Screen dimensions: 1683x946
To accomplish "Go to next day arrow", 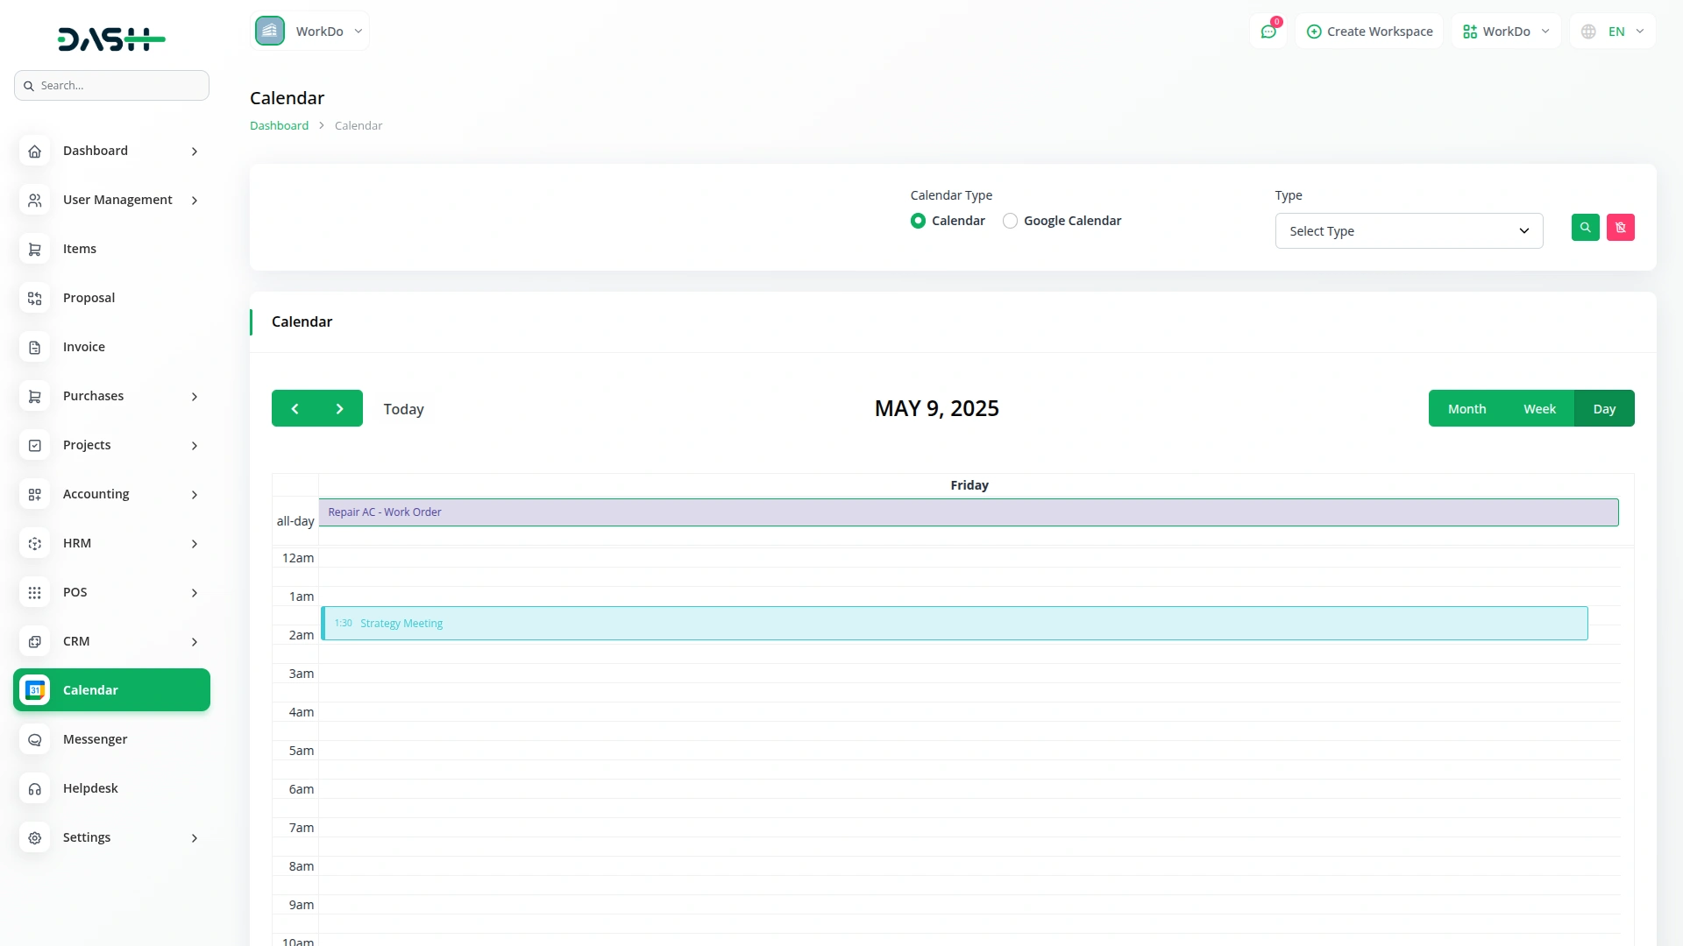I will (340, 409).
